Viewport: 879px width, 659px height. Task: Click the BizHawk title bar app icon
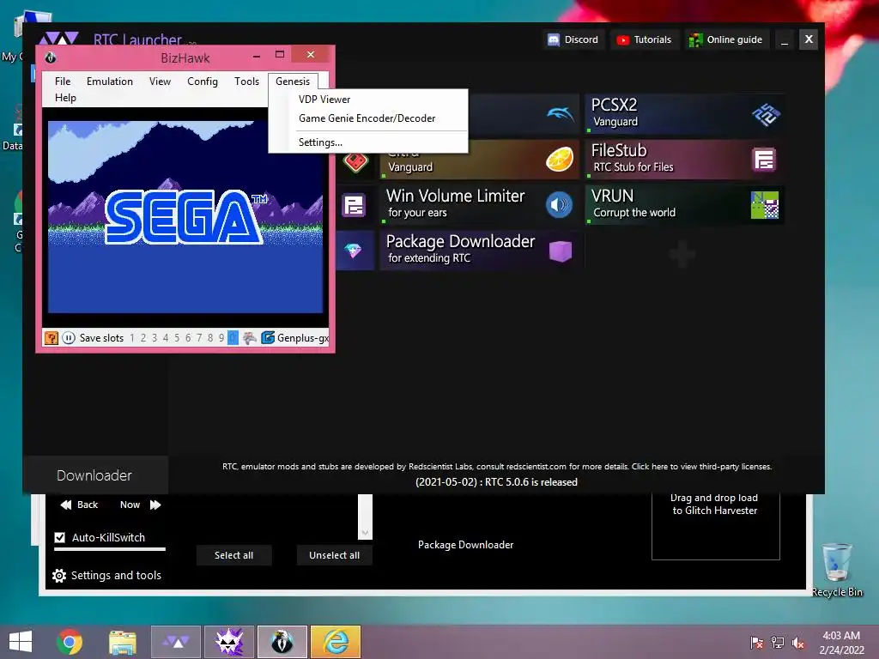point(51,57)
